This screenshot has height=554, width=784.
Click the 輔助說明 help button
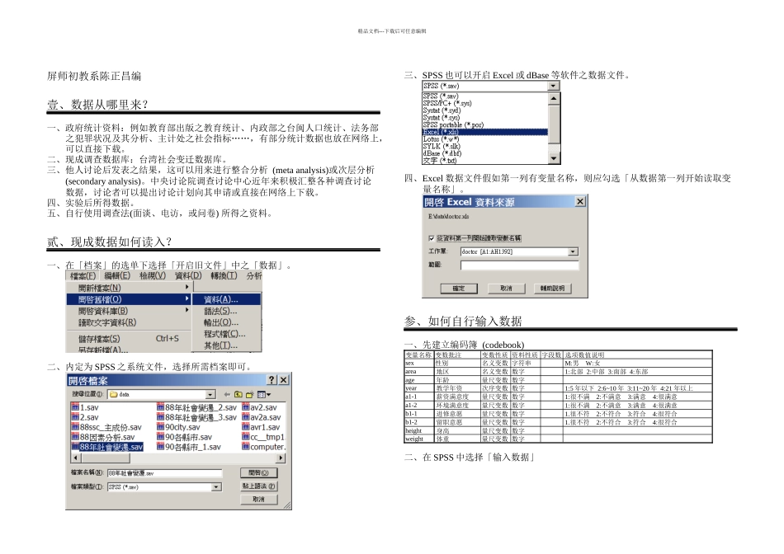pyautogui.click(x=552, y=289)
